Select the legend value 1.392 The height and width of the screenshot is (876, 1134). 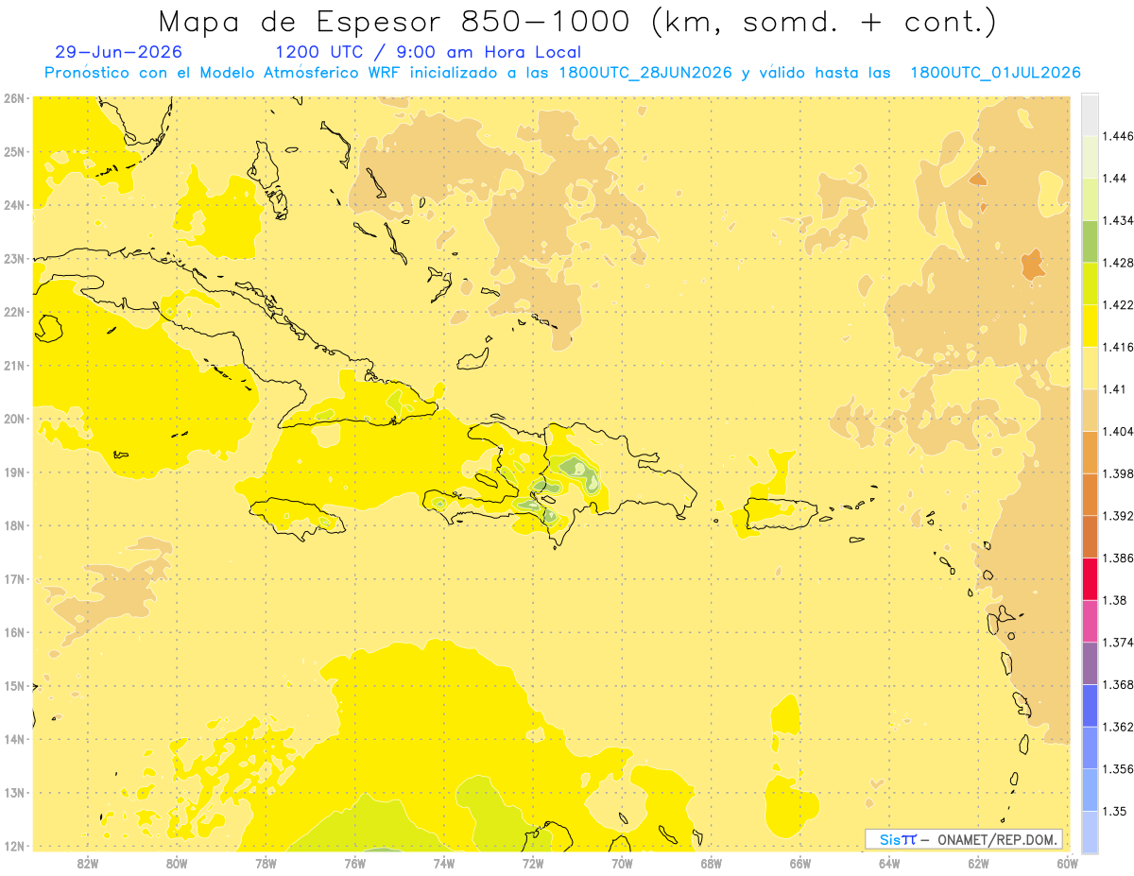pos(1117,515)
